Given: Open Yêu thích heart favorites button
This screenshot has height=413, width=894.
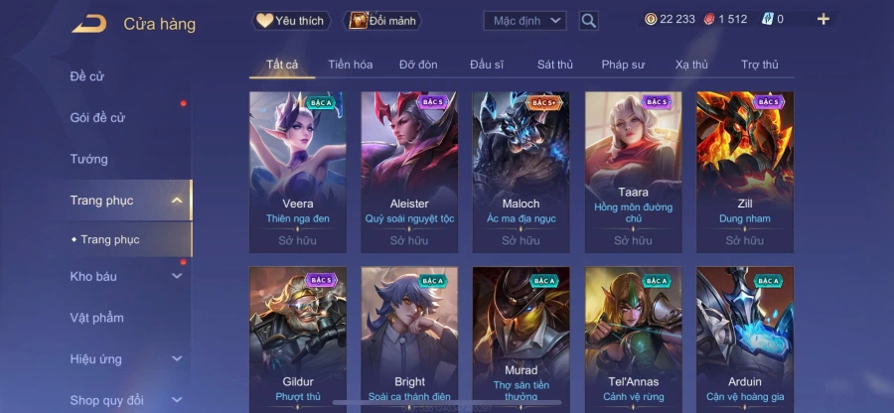Looking at the screenshot, I should [x=291, y=21].
